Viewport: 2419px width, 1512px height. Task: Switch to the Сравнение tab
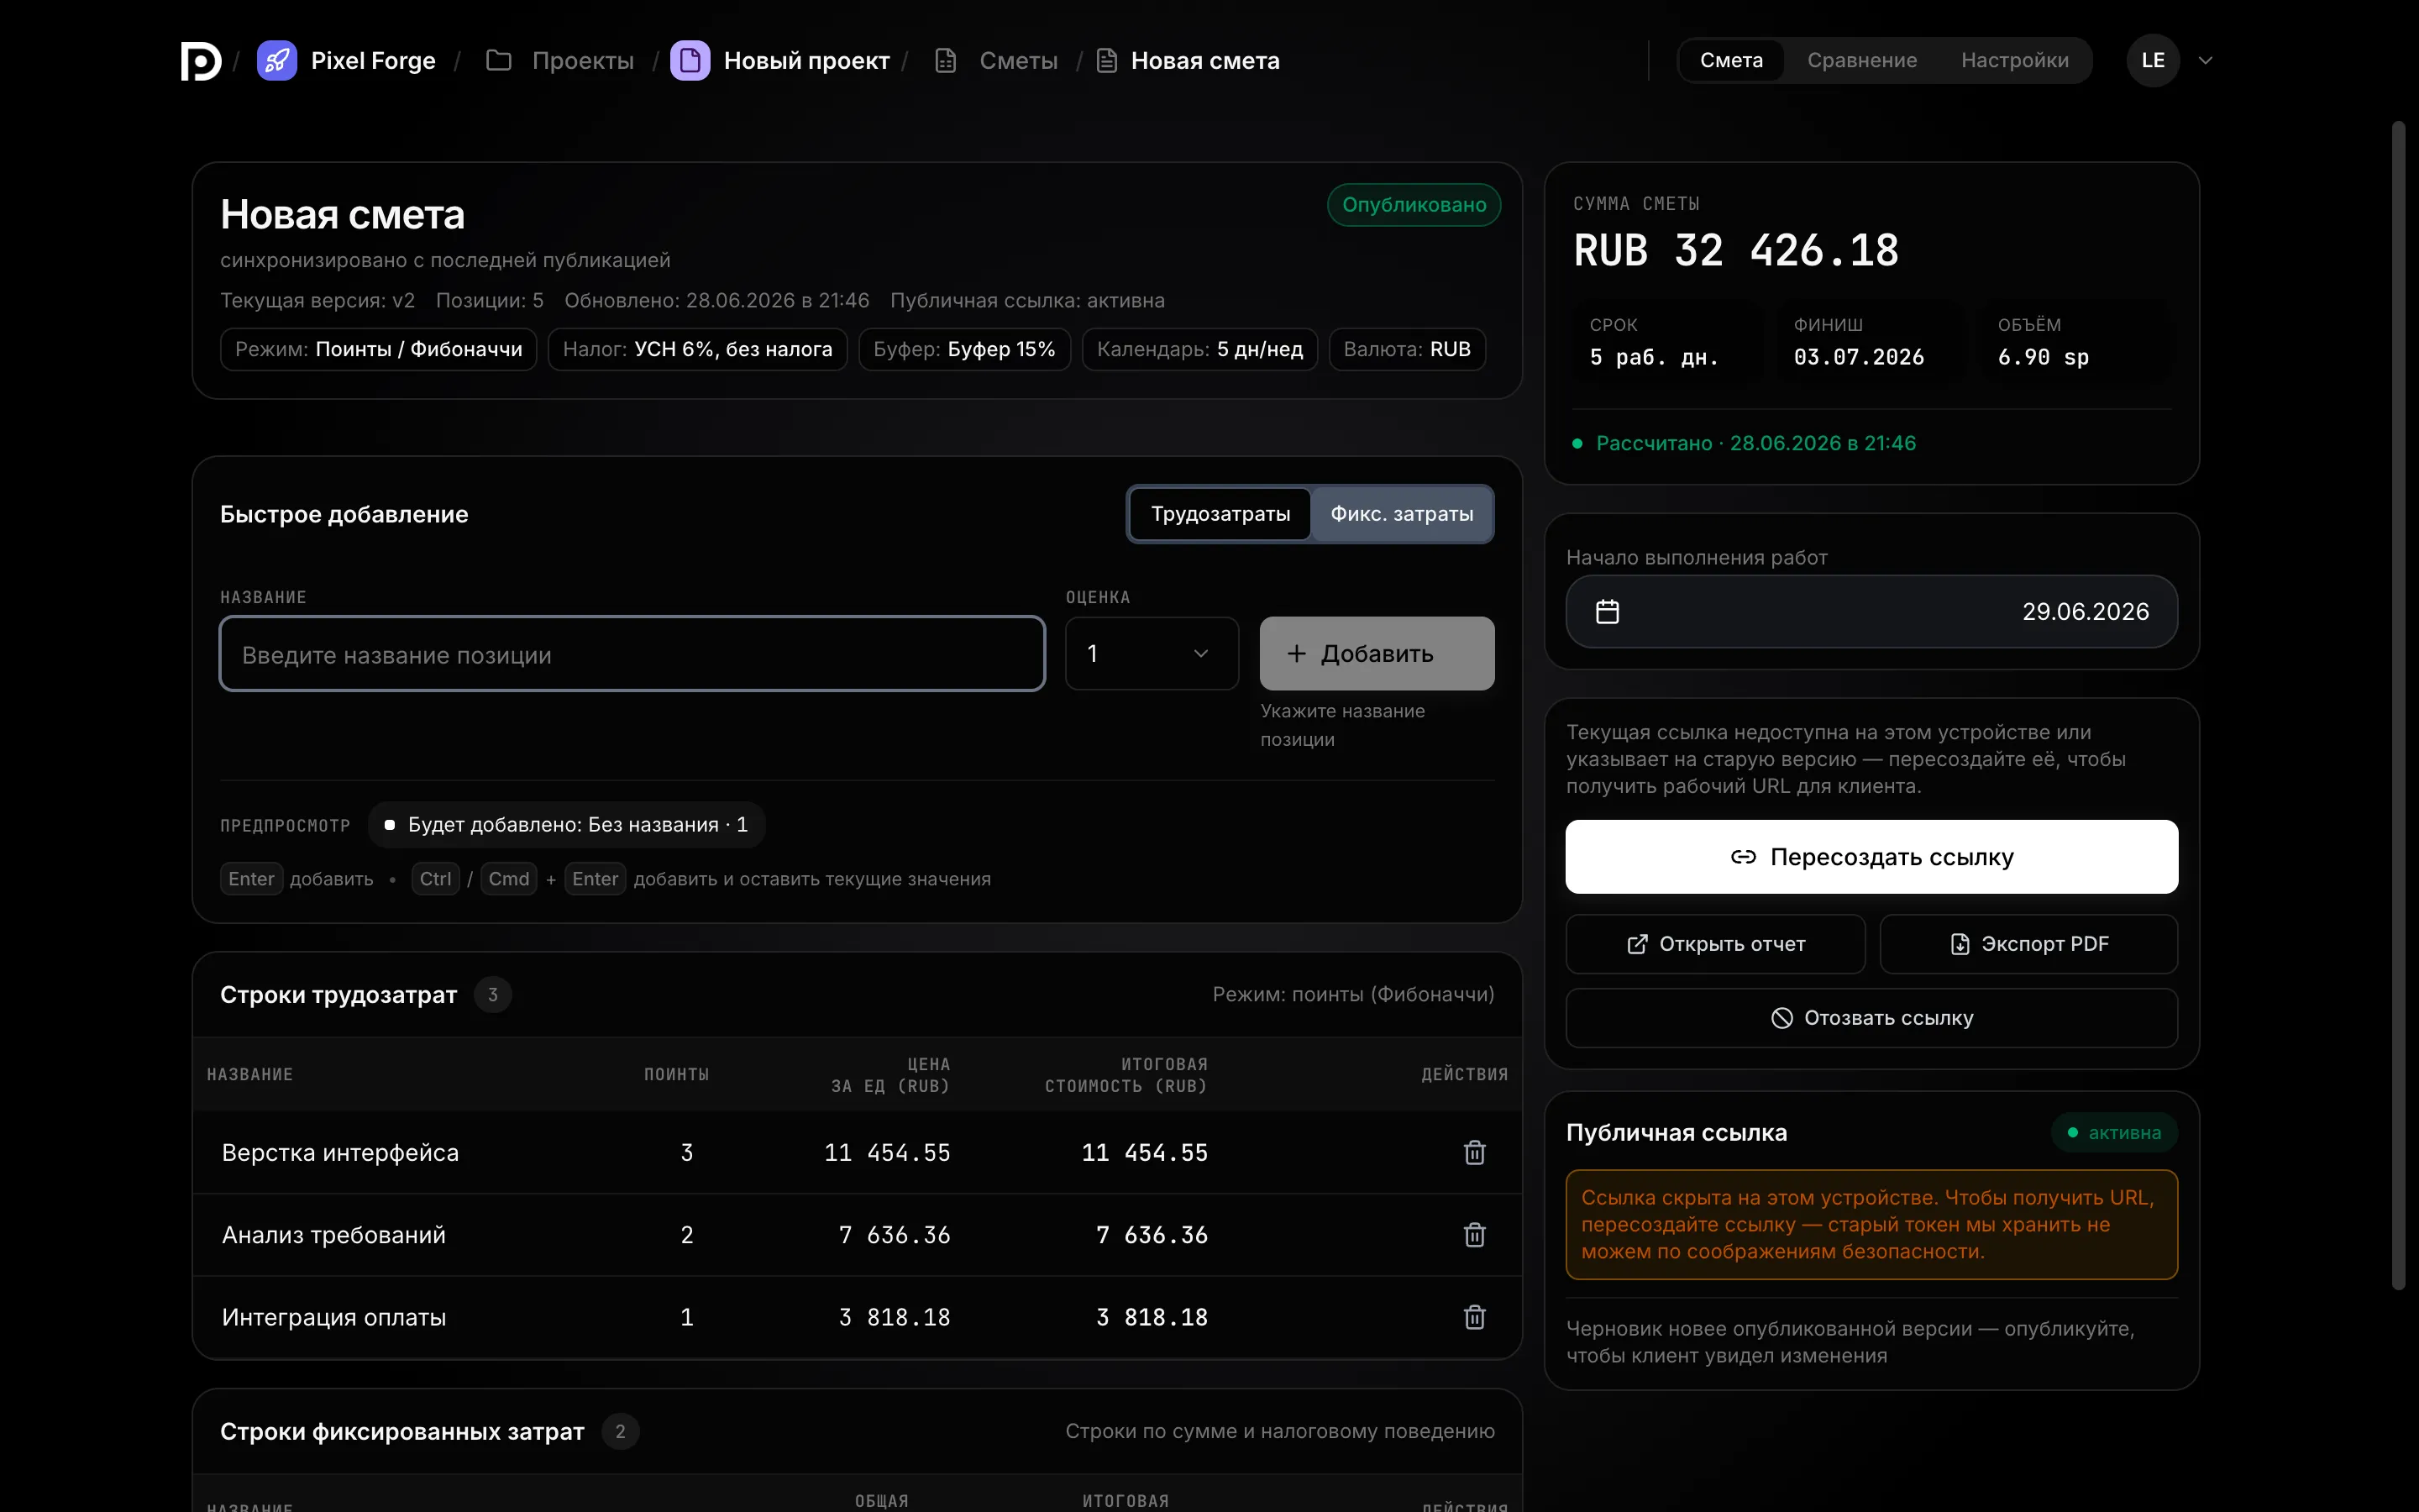coord(1861,61)
